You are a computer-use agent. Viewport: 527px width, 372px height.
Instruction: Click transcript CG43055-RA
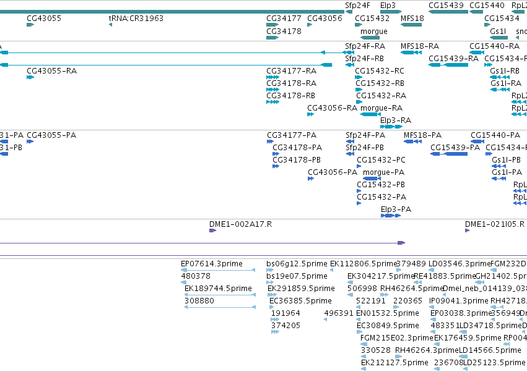(52, 71)
